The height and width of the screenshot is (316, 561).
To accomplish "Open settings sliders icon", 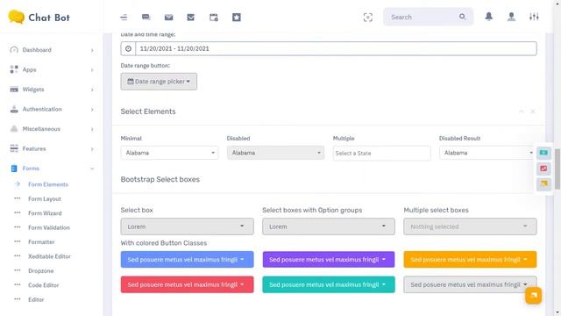I will pyautogui.click(x=534, y=17).
